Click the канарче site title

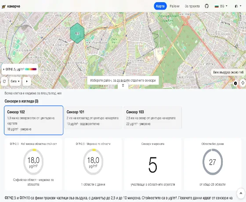click(14, 6)
